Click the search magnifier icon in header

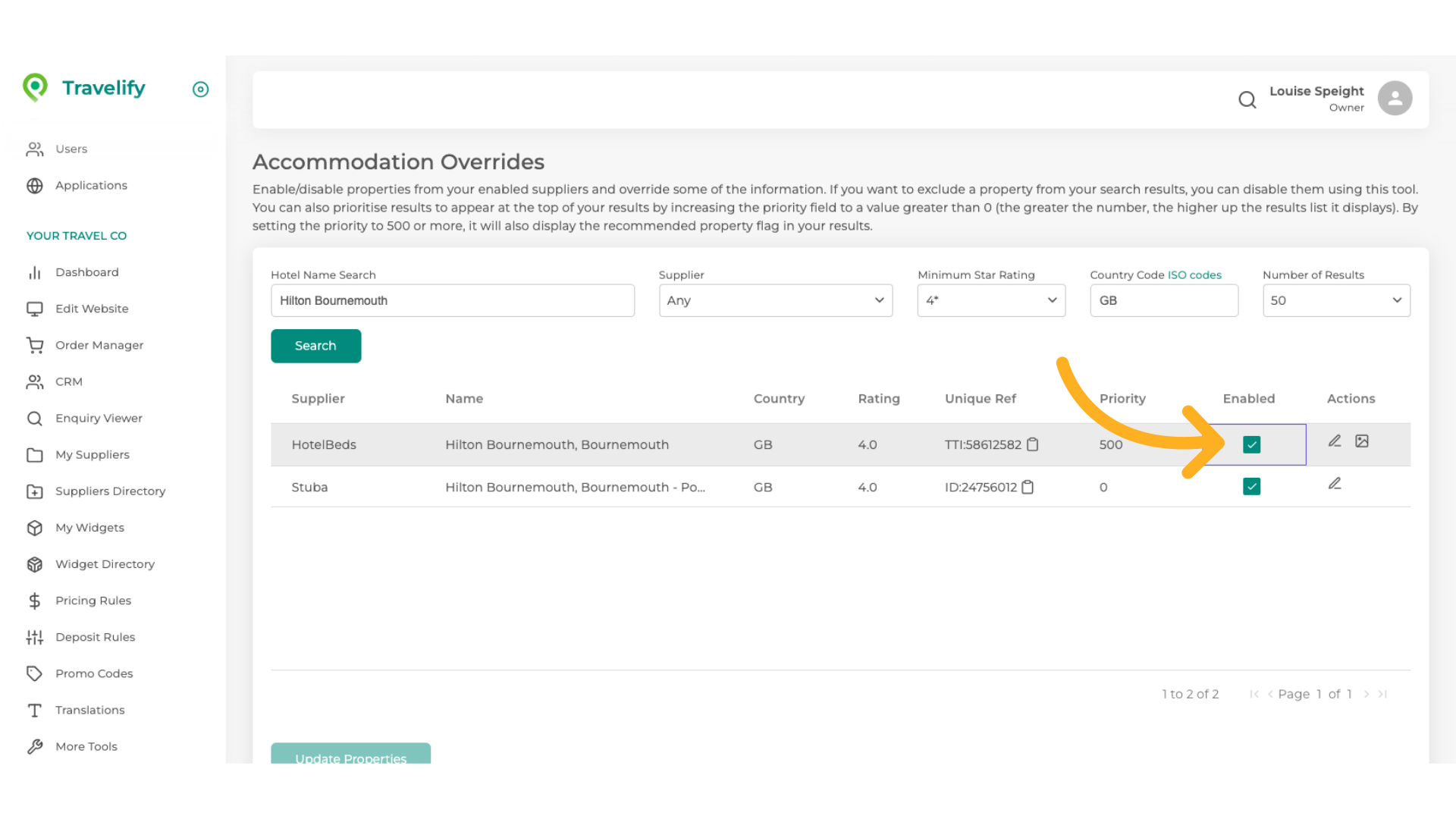[1247, 99]
